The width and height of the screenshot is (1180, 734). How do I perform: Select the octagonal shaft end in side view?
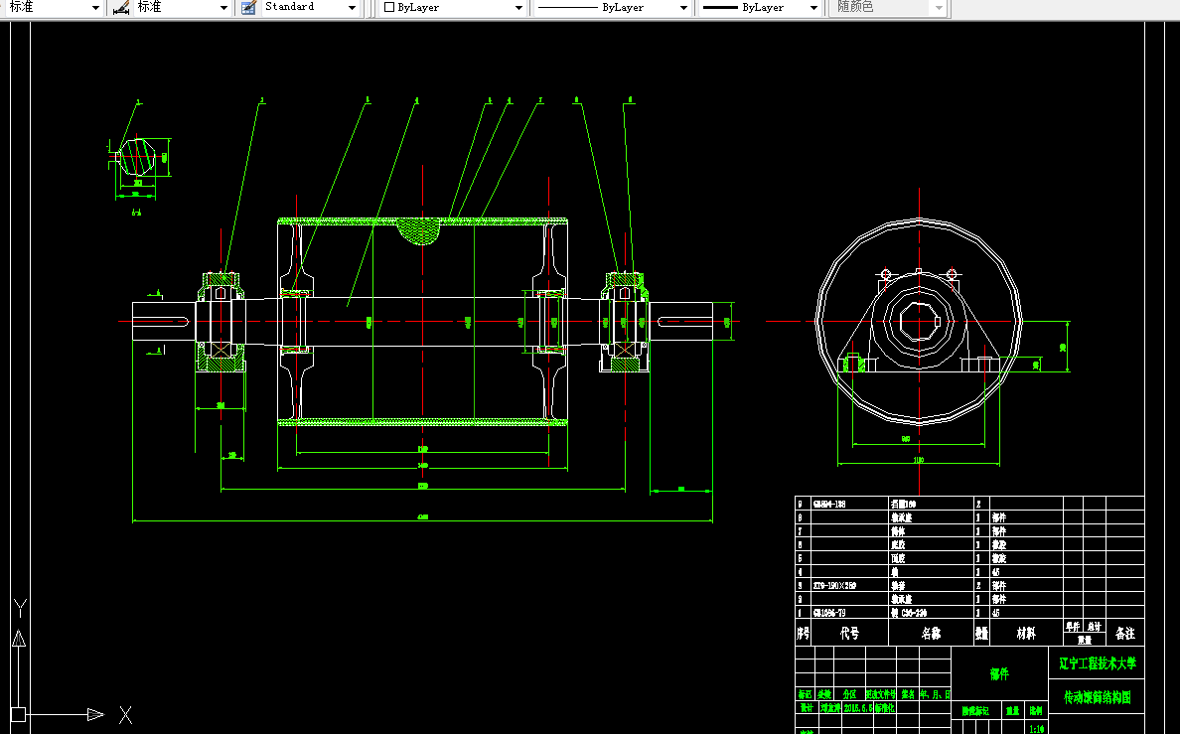(919, 322)
